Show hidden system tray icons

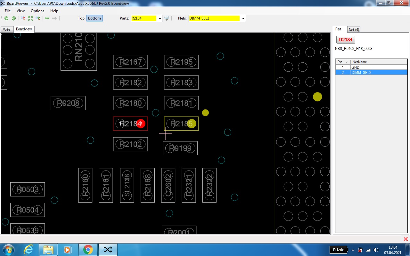(x=353, y=250)
